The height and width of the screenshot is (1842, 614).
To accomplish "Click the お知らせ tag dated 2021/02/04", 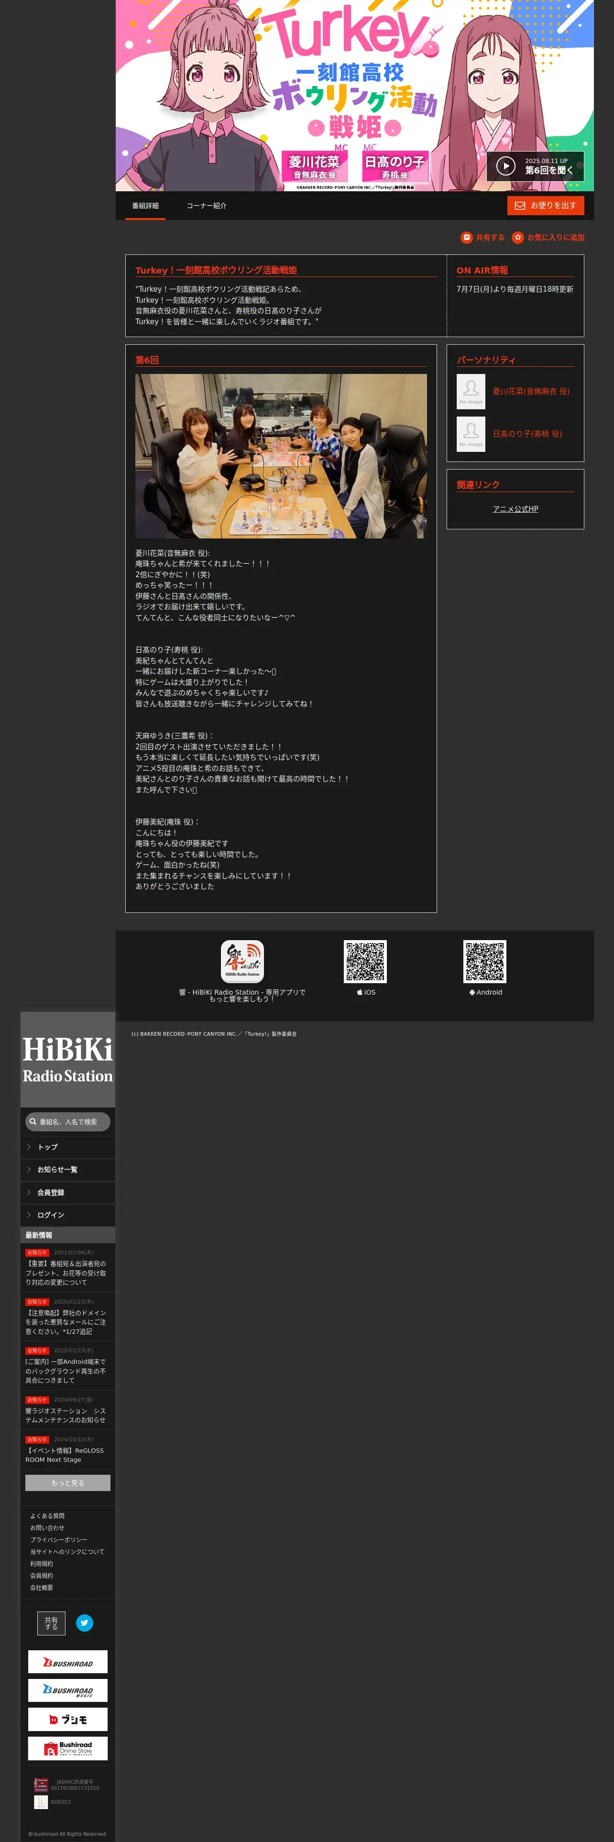I will point(37,1253).
